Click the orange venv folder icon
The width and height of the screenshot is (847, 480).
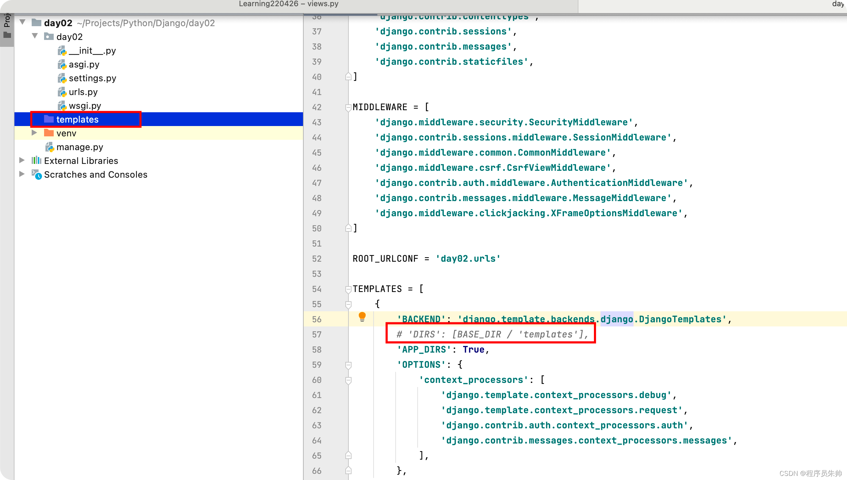click(x=49, y=133)
